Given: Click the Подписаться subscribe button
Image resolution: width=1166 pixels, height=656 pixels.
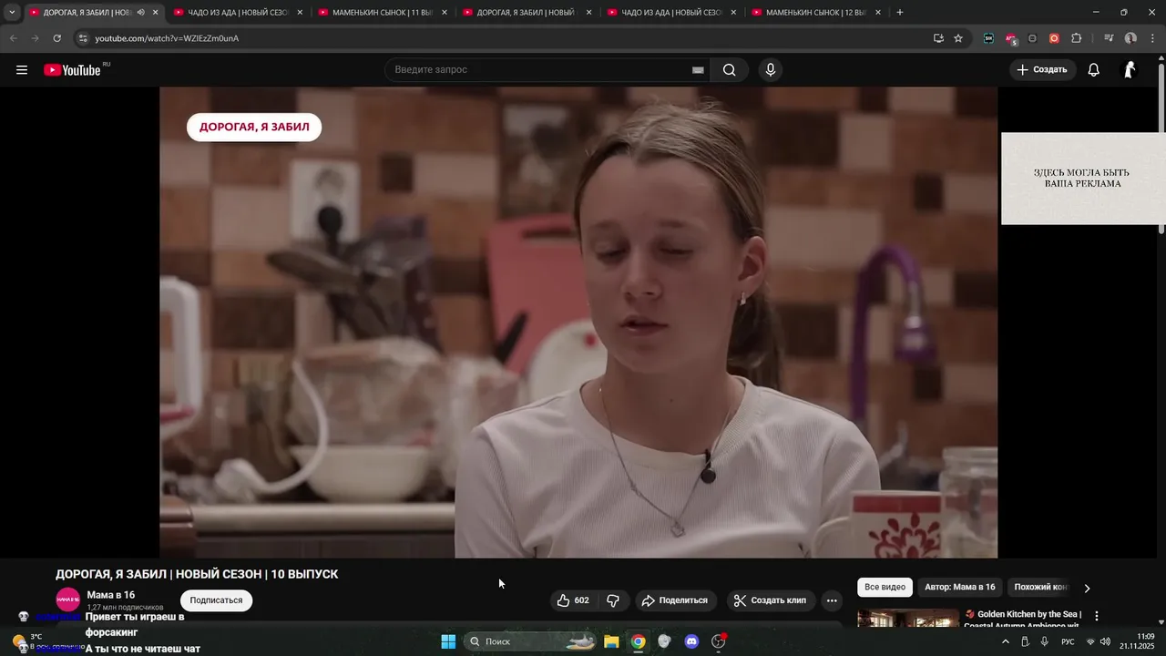Looking at the screenshot, I should (x=216, y=600).
